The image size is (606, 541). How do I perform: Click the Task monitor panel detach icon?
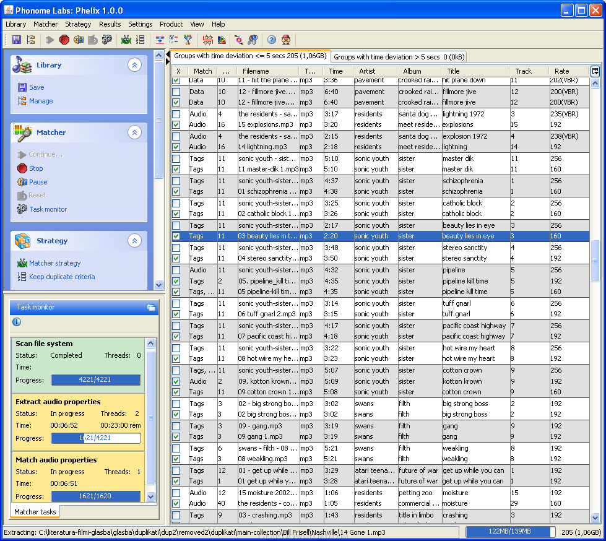[151, 308]
